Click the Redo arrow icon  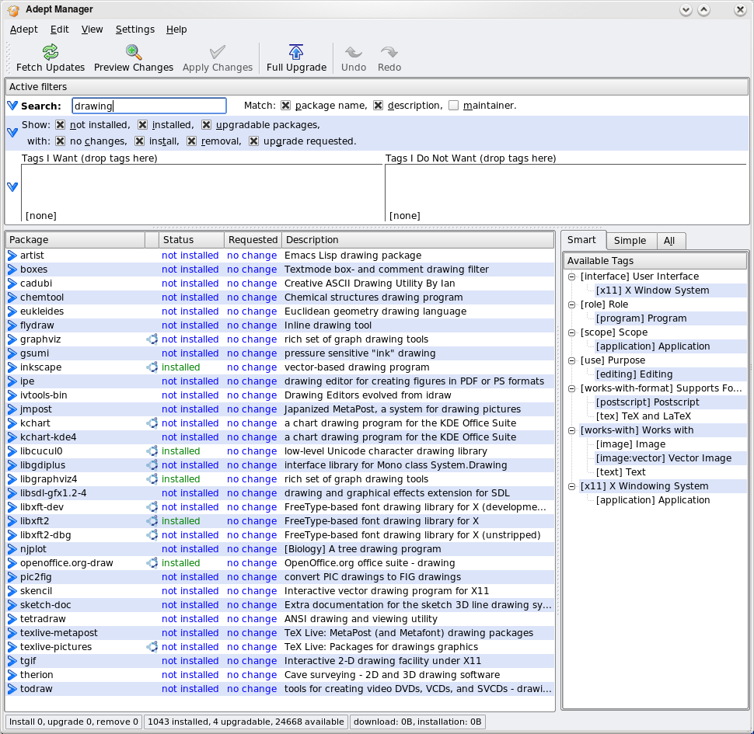click(x=389, y=53)
